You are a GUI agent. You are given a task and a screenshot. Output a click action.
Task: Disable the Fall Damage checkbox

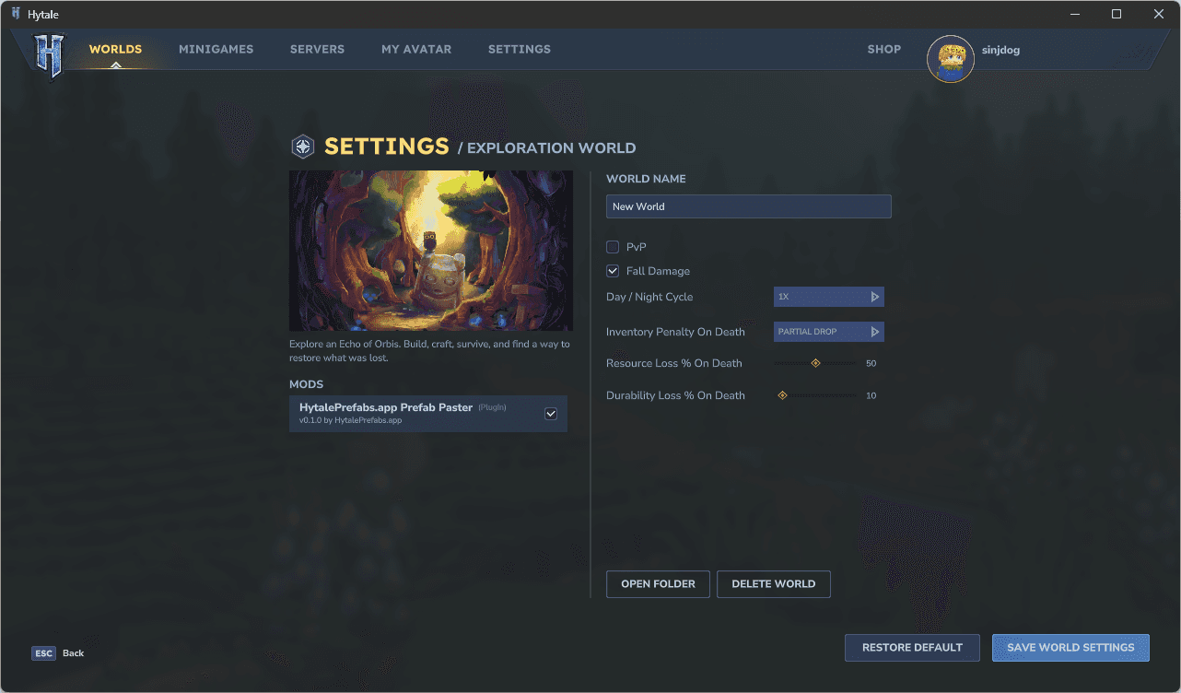[x=613, y=271]
